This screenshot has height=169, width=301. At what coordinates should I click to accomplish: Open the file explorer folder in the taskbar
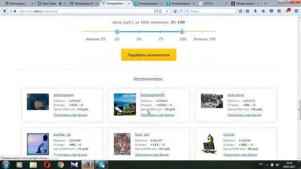33,165
